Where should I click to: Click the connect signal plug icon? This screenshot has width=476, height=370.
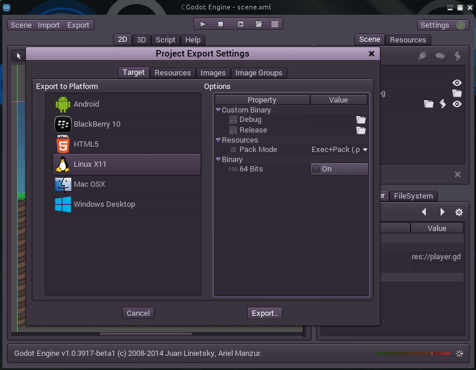422,56
